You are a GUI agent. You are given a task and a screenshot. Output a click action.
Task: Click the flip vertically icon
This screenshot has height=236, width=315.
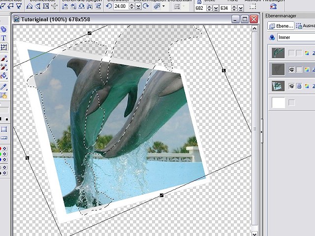[x=98, y=6]
